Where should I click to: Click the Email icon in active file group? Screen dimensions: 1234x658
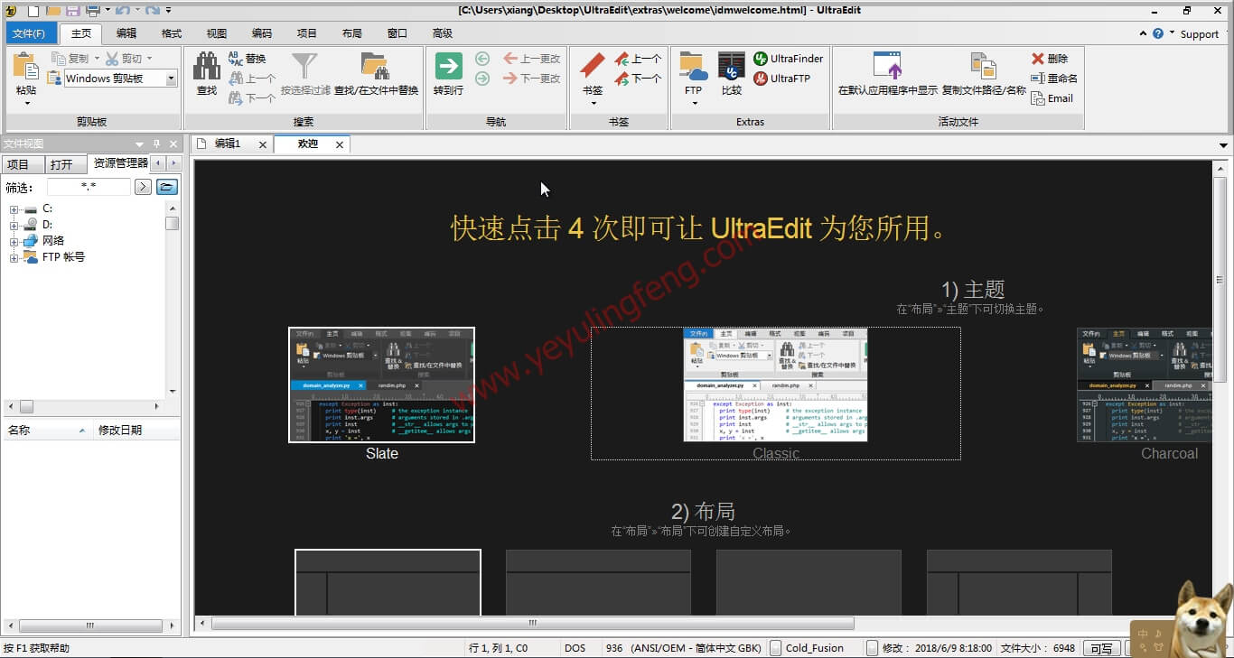1038,98
